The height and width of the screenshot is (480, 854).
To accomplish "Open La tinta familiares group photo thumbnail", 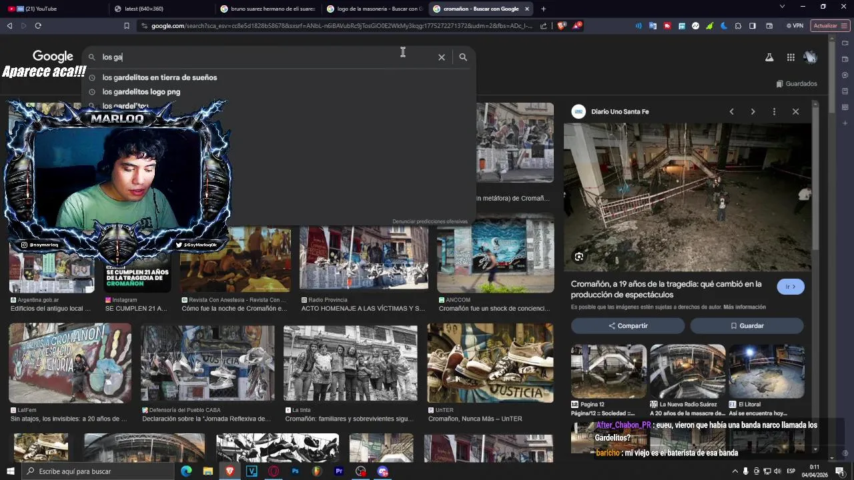I will pos(350,363).
